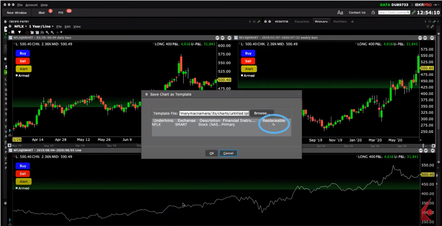
Task: Click the Aa font size icon
Action: (x=340, y=13)
